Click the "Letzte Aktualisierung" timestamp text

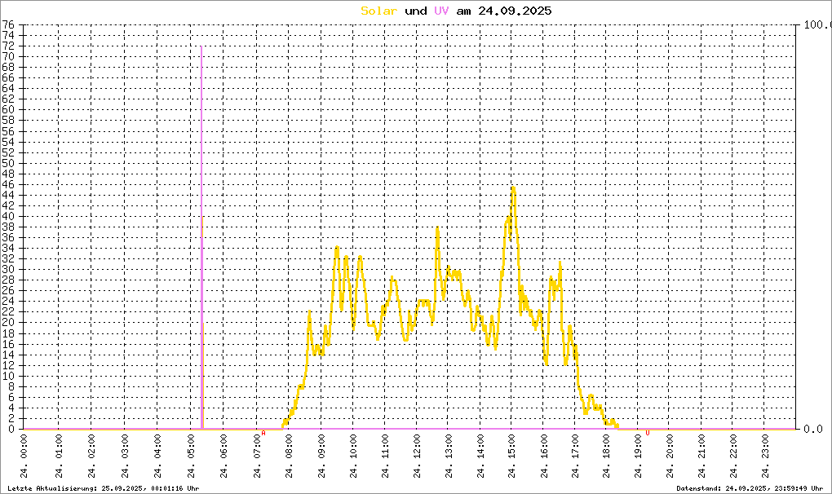pyautogui.click(x=104, y=488)
